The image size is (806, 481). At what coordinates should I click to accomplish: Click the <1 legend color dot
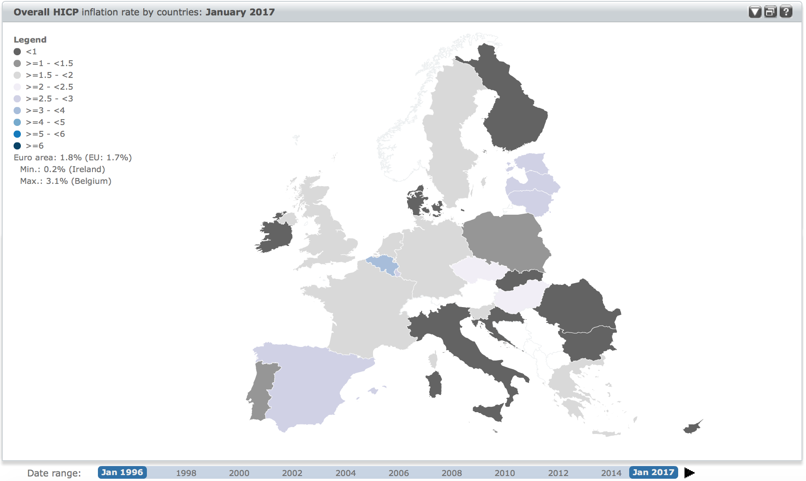pos(17,52)
